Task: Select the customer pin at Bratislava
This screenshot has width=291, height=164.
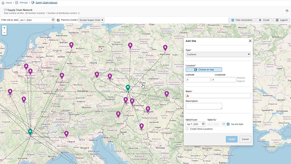Action: point(132,102)
